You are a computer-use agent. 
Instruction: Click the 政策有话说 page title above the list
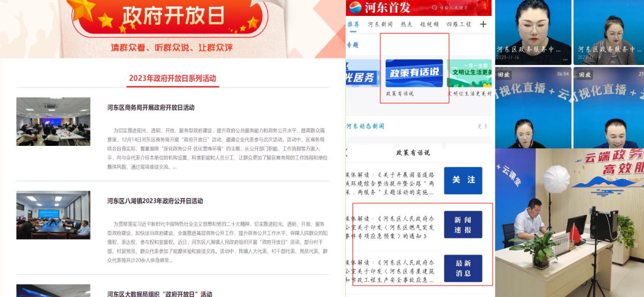click(413, 153)
